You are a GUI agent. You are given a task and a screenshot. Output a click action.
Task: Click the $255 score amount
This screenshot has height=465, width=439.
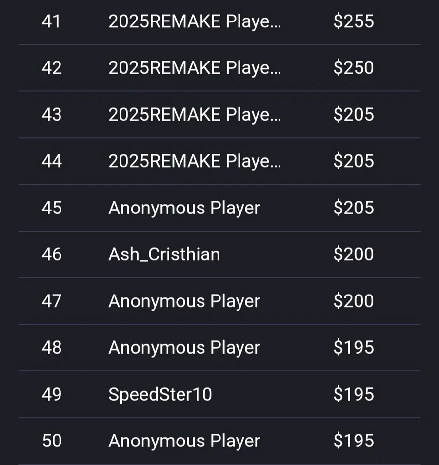353,21
